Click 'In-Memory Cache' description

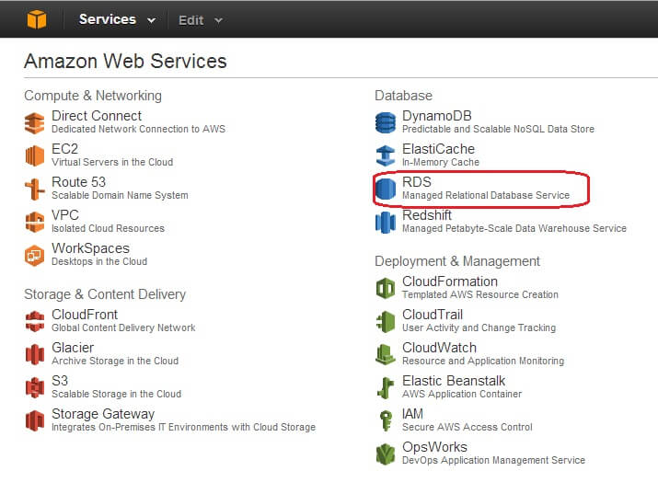441,162
